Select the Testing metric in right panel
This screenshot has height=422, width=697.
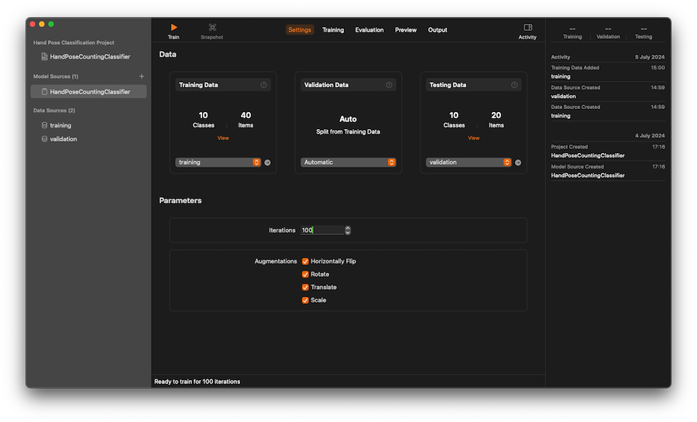644,32
